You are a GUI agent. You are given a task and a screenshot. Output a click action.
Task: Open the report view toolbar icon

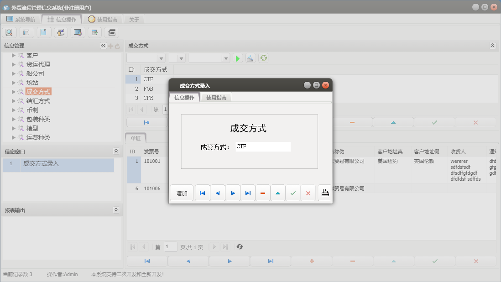(26, 32)
